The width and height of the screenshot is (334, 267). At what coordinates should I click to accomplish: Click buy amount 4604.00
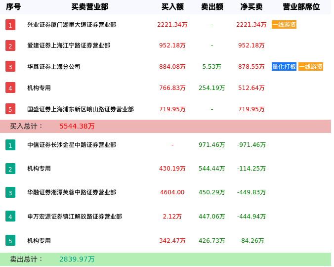coord(172,192)
